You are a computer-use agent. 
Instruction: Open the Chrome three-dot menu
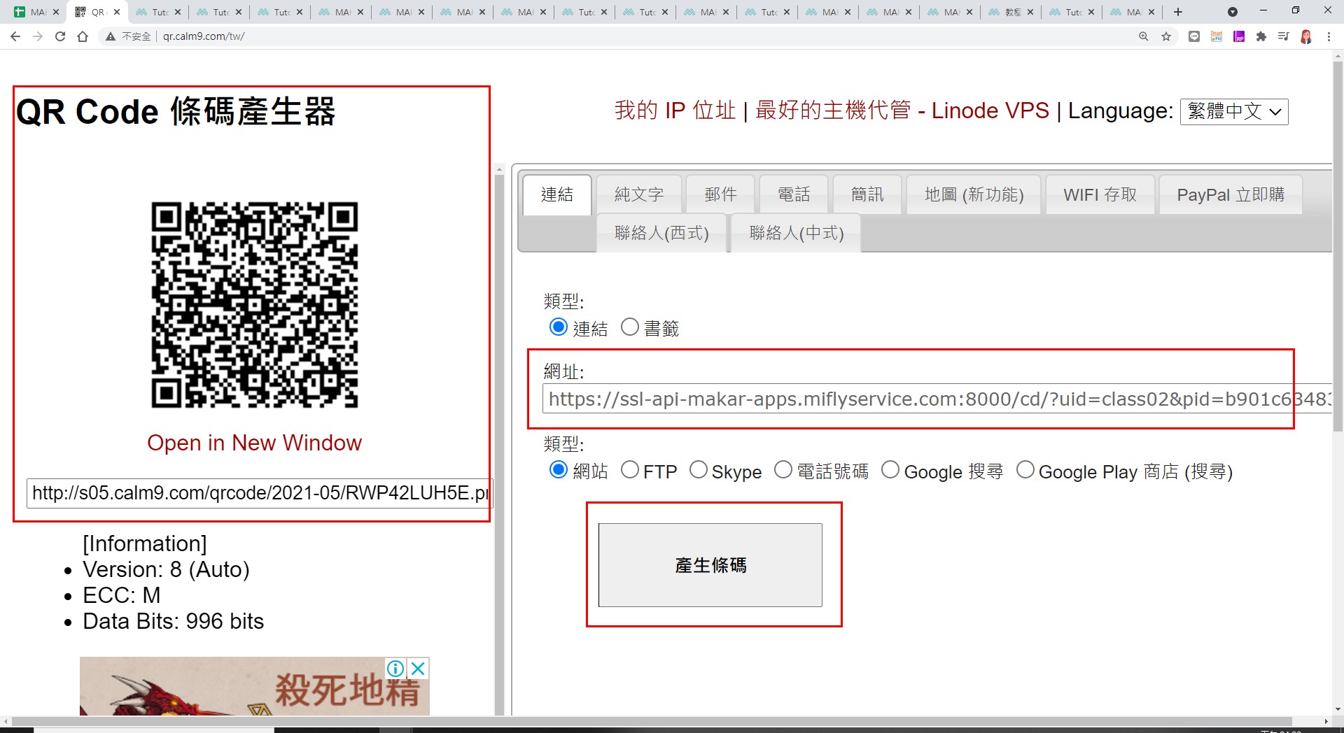pyautogui.click(x=1329, y=36)
